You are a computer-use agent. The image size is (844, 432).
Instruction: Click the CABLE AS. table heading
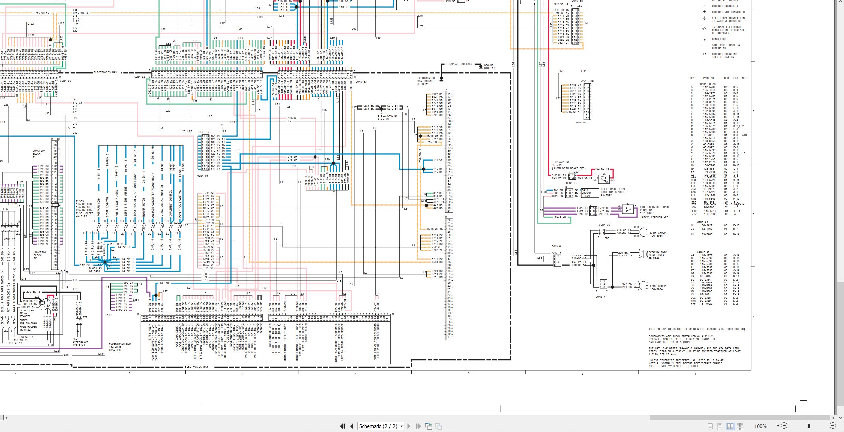click(x=703, y=252)
